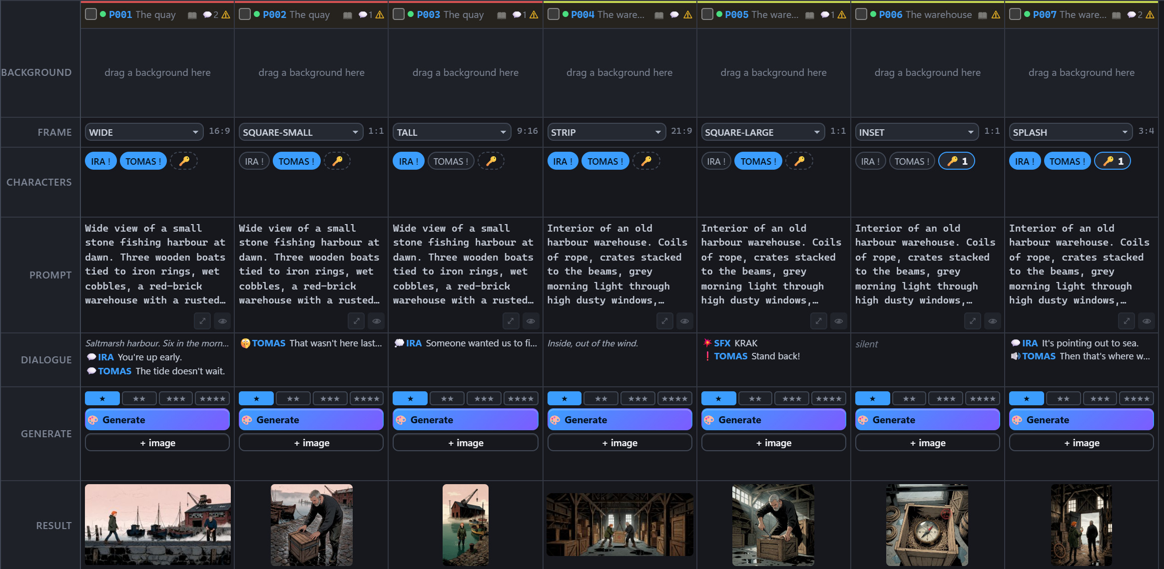
Task: Click the SFX KRAK dialogue line in P005
Action: pyautogui.click(x=730, y=343)
